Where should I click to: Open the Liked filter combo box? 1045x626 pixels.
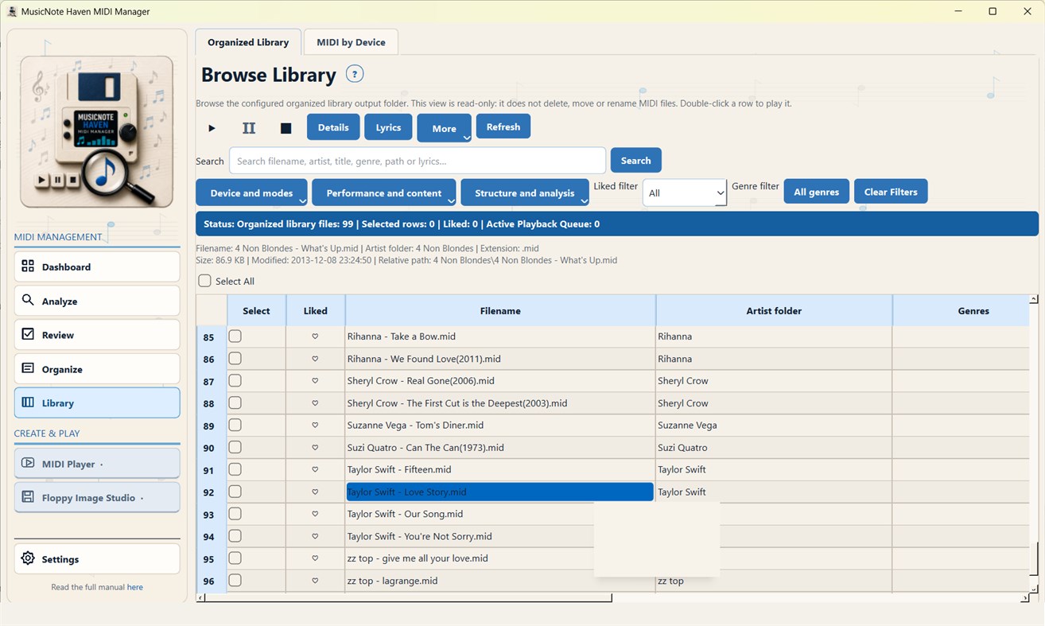[685, 192]
